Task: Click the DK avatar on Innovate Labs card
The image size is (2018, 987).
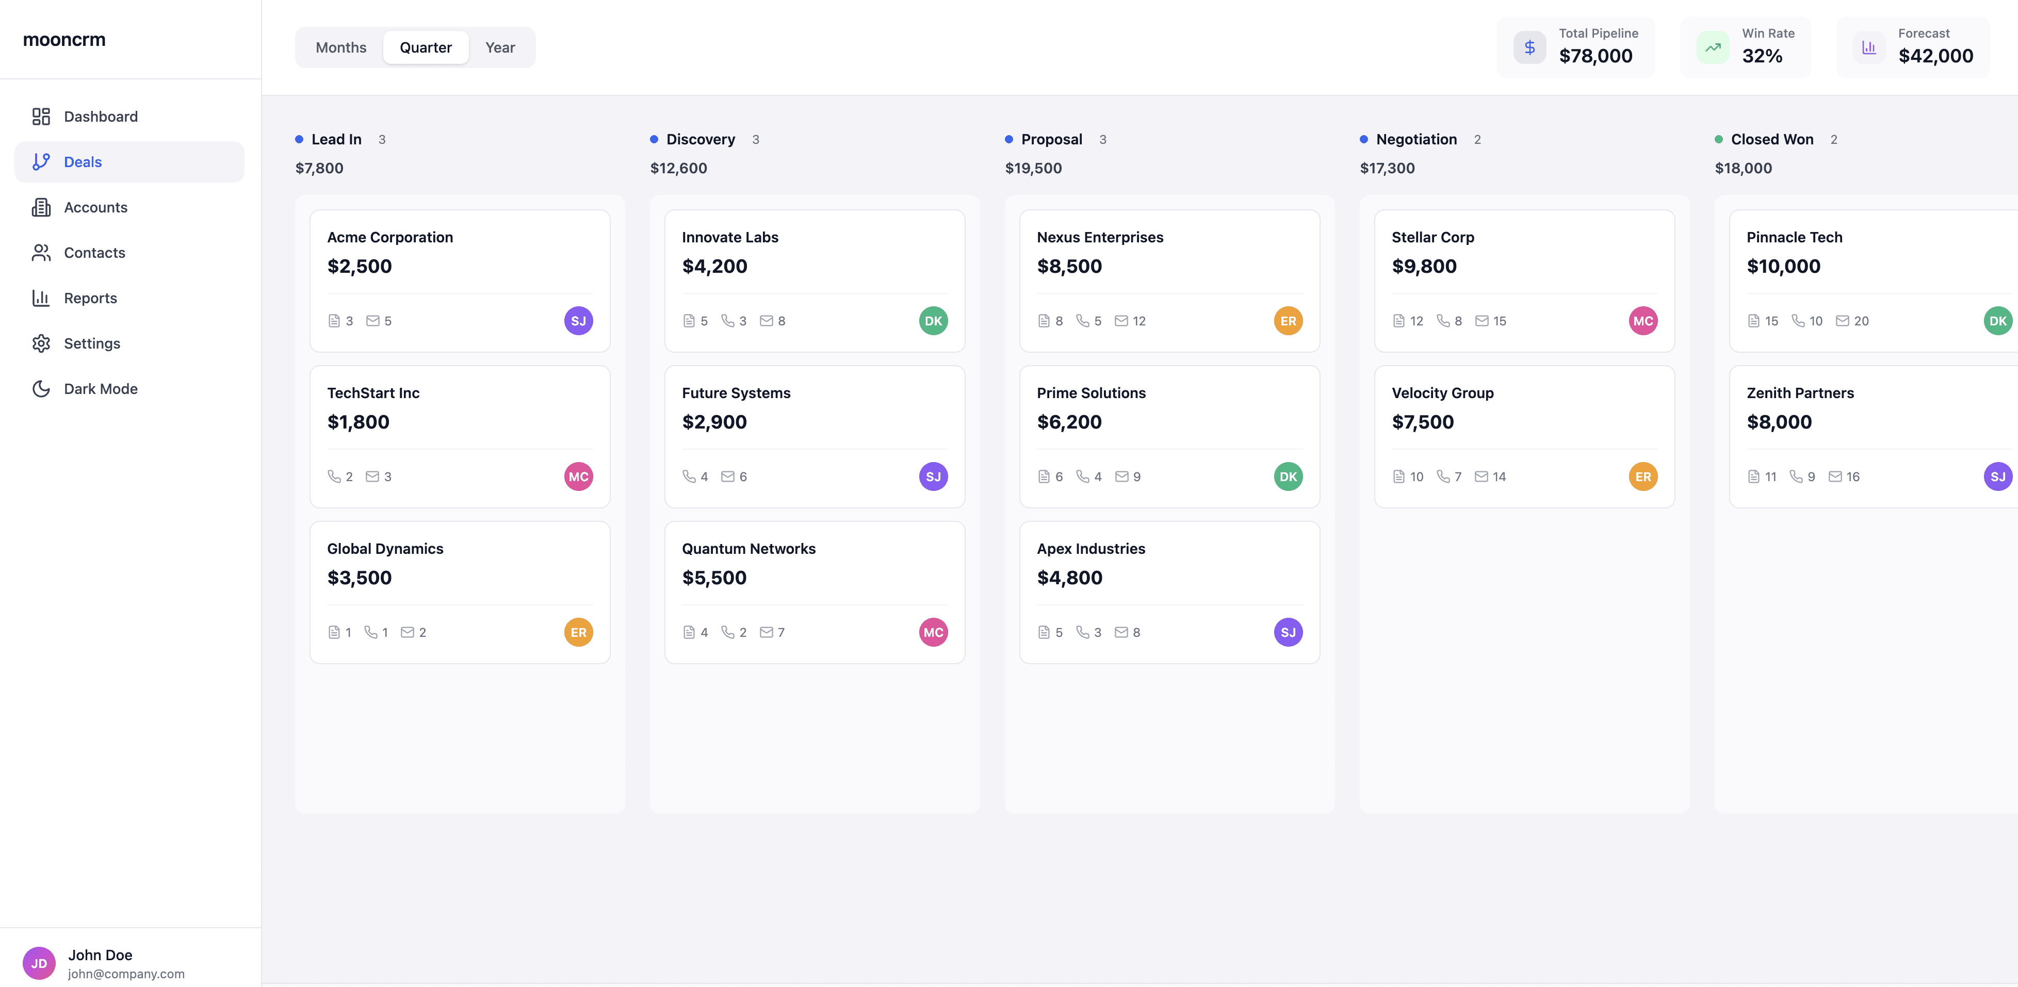Action: pyautogui.click(x=933, y=320)
